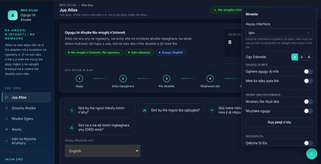Click step 1 circle Ajụjụ
Screen dimensions: 321x164
(x=79, y=78)
